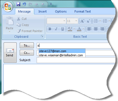Open address book with Cc button
The image size is (118, 101).
pos(27,53)
